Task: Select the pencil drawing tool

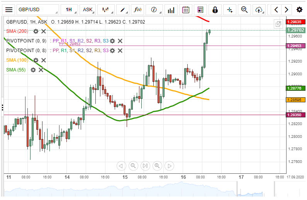Action: [122, 10]
